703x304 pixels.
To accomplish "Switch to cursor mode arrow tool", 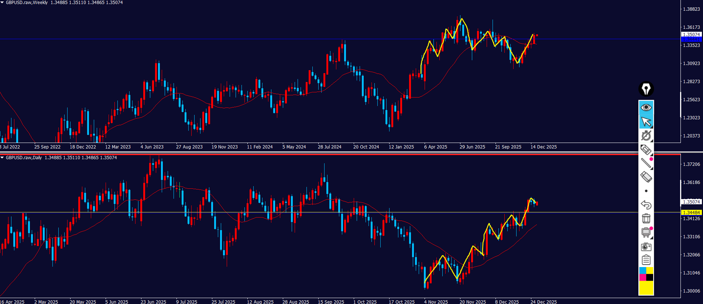I will pos(646,122).
